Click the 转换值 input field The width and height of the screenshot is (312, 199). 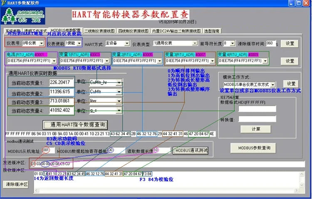coord(257,119)
